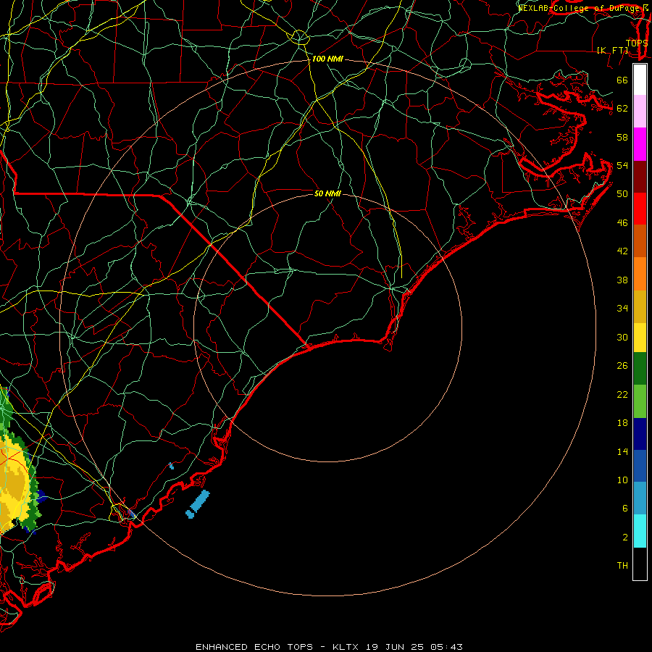
Task: Click the white swatch in the tops legend
Action: 640,80
